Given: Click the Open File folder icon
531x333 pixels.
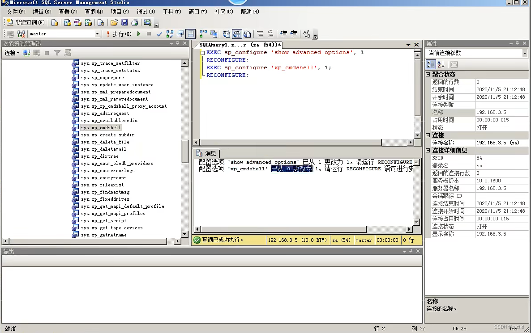Looking at the screenshot, I should (x=114, y=23).
